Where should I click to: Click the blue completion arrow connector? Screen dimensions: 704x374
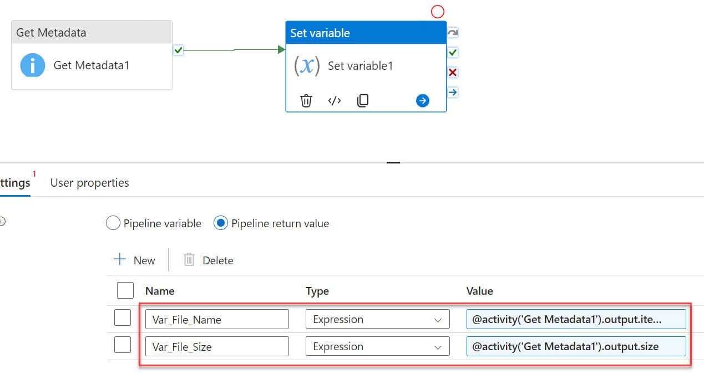tap(453, 92)
